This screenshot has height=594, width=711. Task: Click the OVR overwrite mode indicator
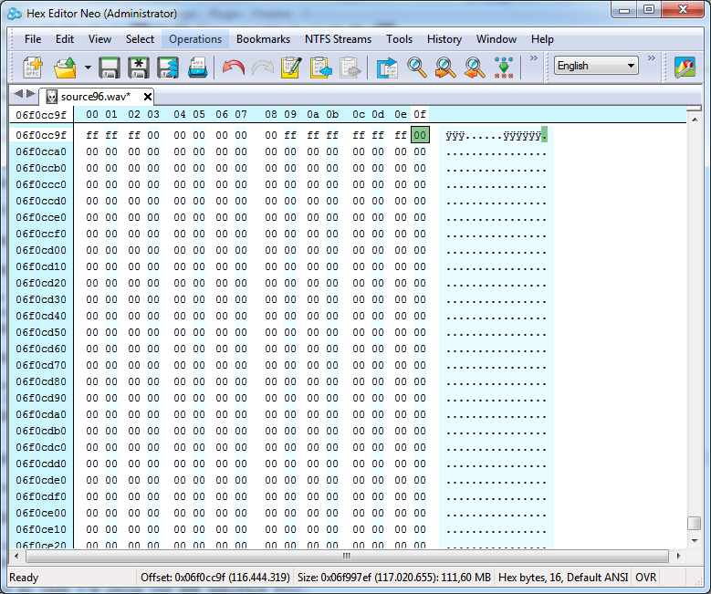coord(645,578)
